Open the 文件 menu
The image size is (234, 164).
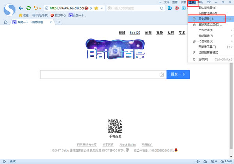click(x=167, y=2)
